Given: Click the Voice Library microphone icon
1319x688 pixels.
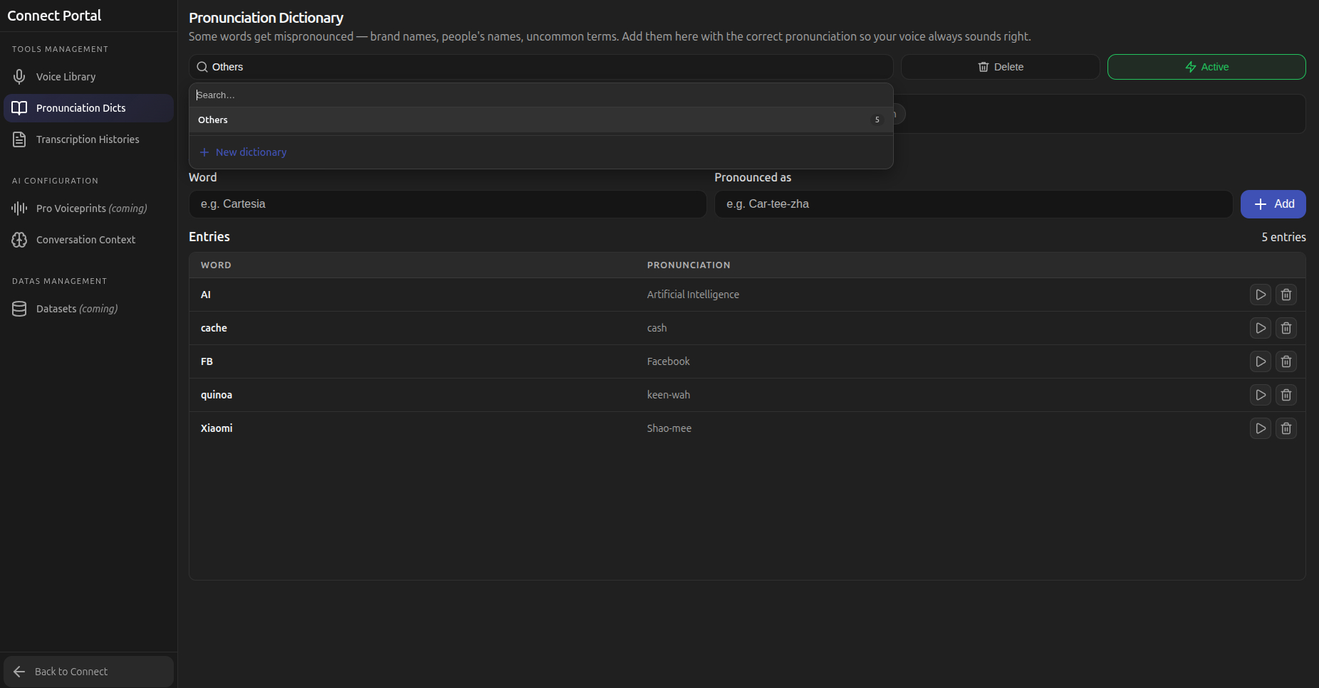Looking at the screenshot, I should (x=19, y=77).
